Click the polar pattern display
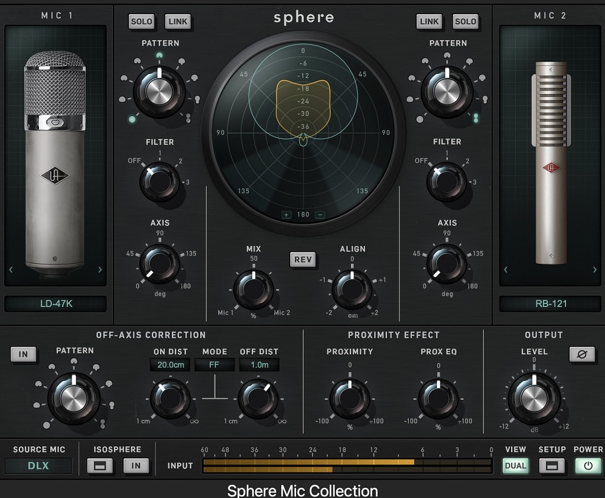 303,133
